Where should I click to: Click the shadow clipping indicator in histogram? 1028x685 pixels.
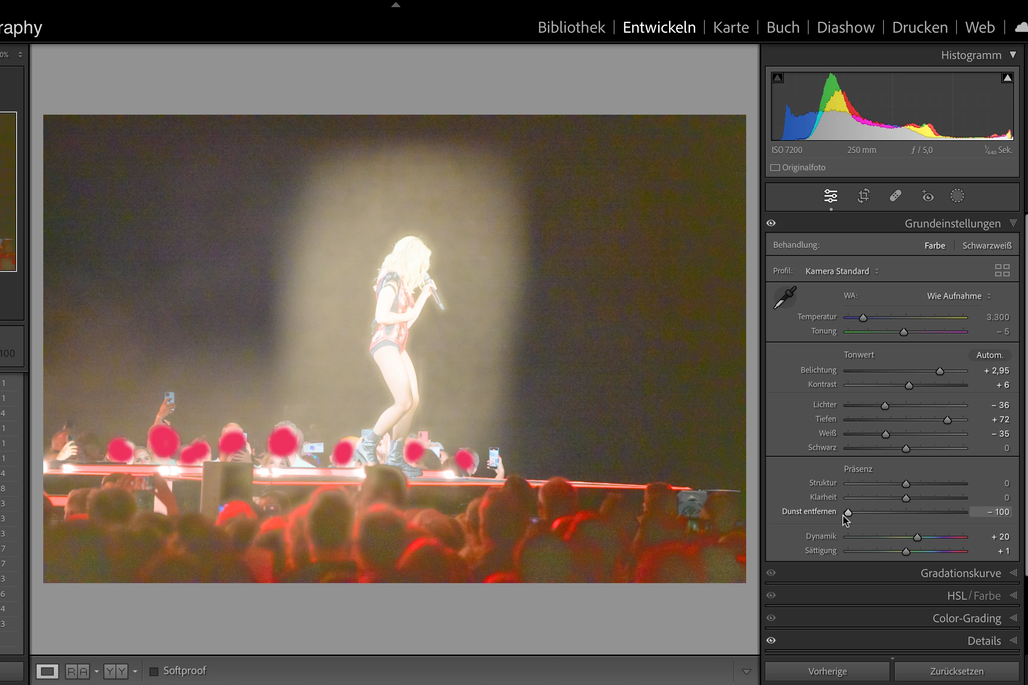777,78
